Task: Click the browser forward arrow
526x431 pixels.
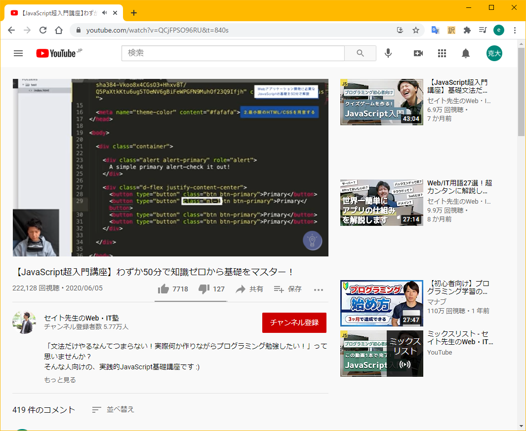Action: pos(27,30)
